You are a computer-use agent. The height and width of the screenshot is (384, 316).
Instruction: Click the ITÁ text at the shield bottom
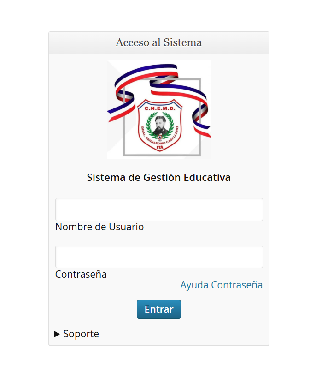pos(160,146)
